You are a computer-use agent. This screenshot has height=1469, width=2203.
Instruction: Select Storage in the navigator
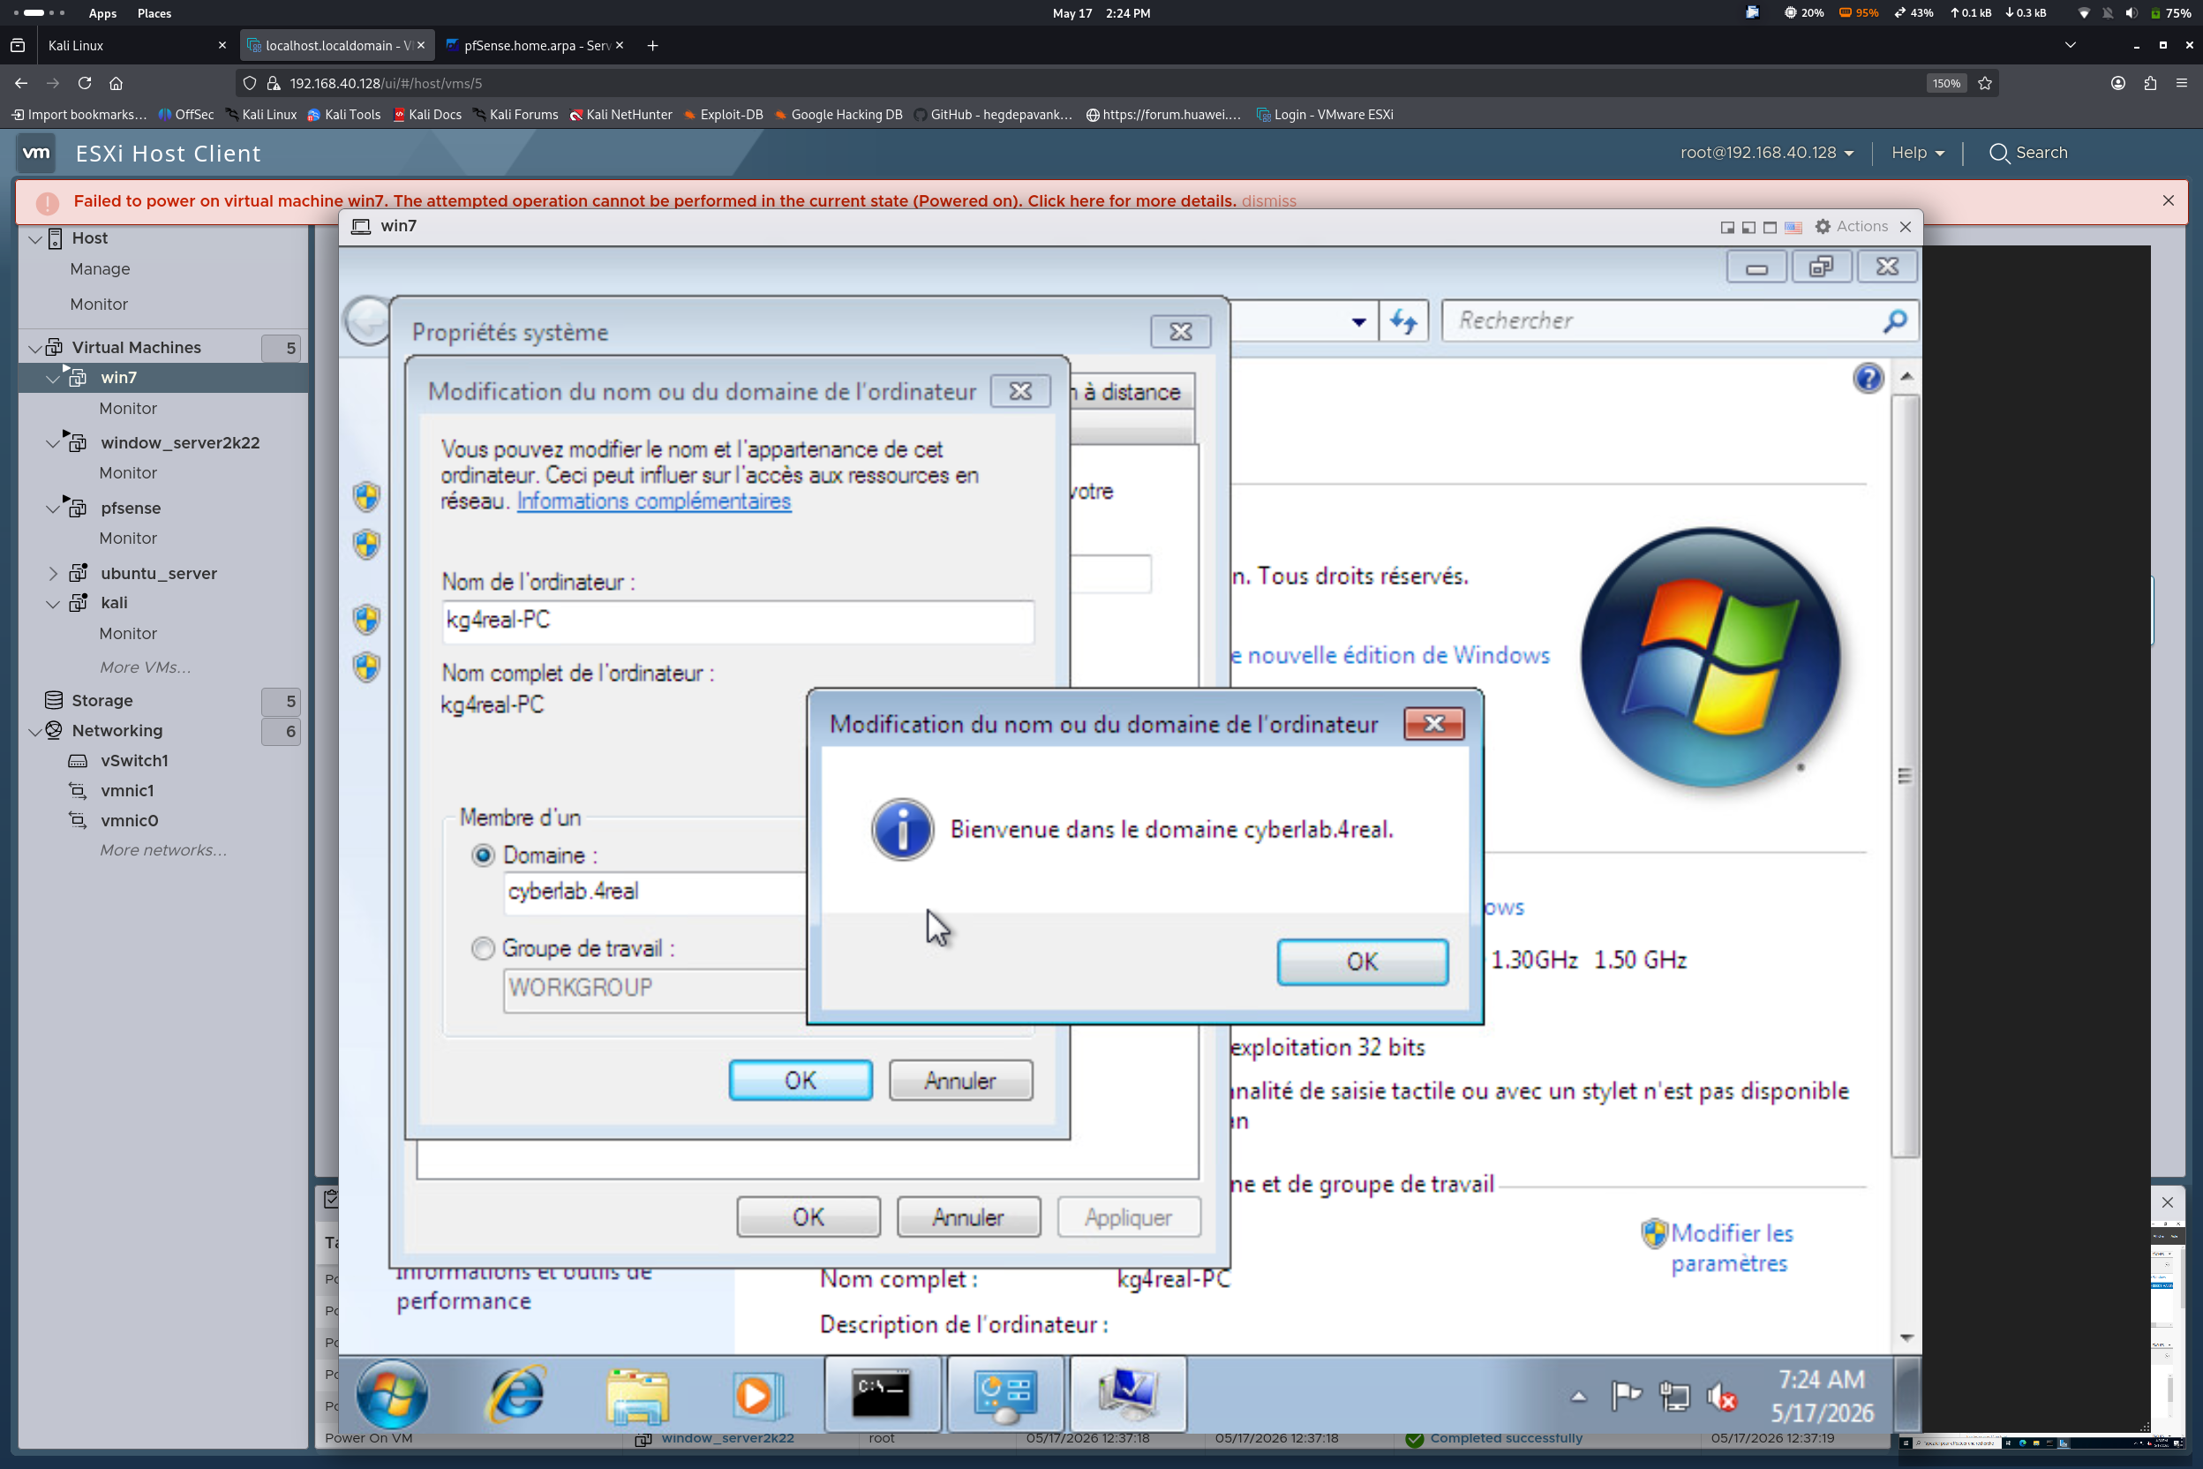point(102,701)
